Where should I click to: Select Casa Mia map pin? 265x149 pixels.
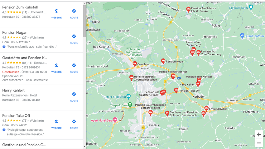(135, 64)
